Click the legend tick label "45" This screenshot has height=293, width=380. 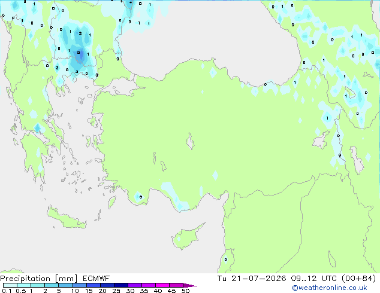[x=171, y=291]
